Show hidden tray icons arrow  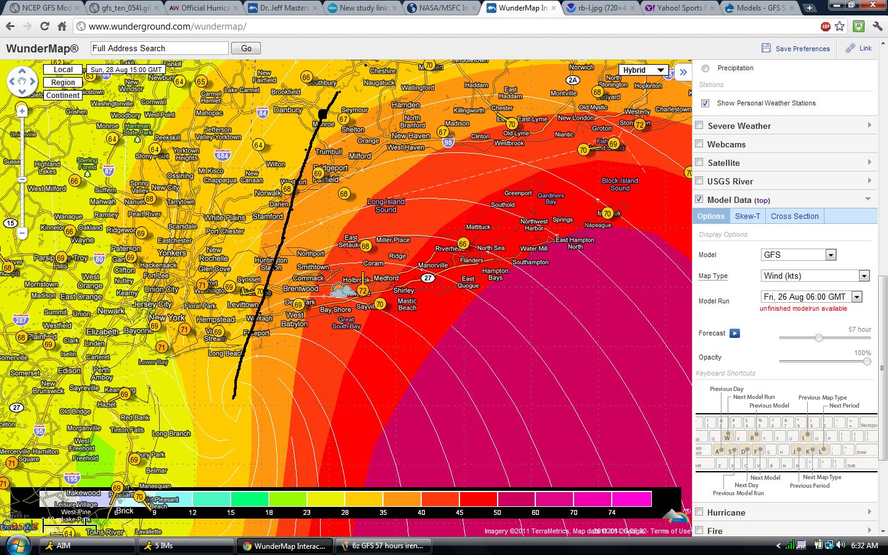(778, 546)
